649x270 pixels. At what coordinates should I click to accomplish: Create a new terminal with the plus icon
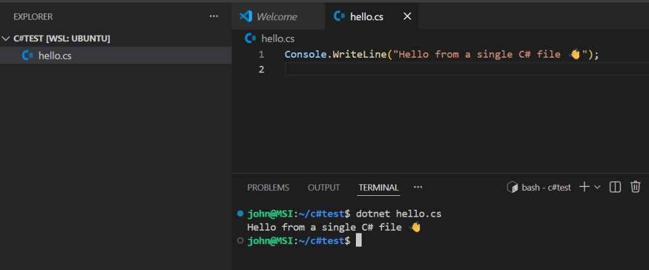(584, 187)
